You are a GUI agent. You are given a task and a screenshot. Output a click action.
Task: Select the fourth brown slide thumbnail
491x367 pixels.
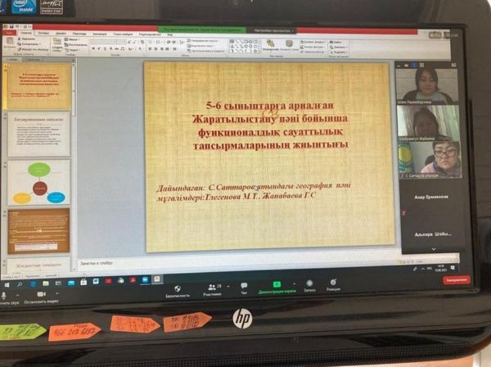pyautogui.click(x=38, y=230)
